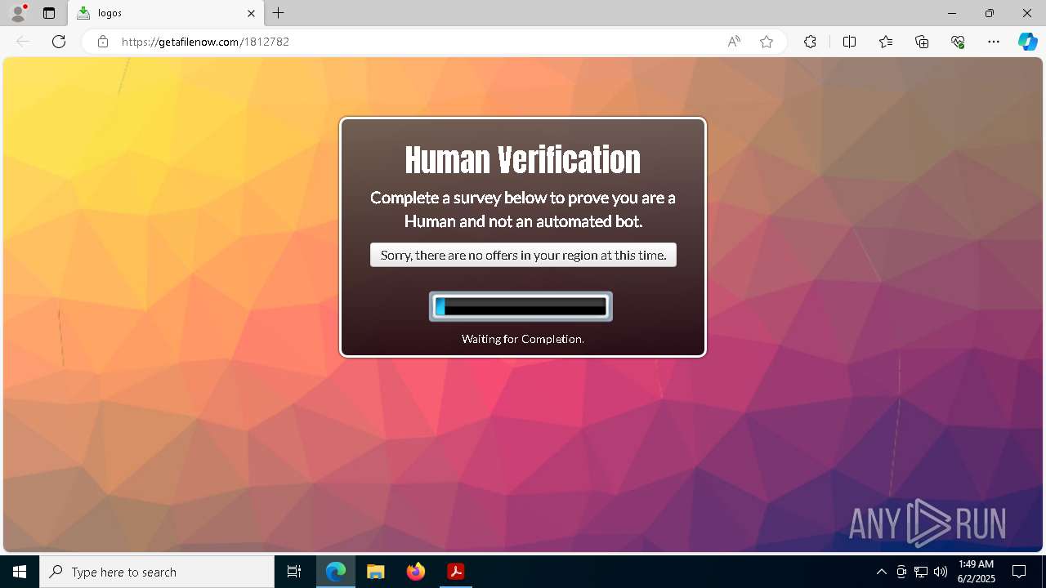The width and height of the screenshot is (1046, 588).
Task: Restore down the Edge window
Action: (990, 13)
